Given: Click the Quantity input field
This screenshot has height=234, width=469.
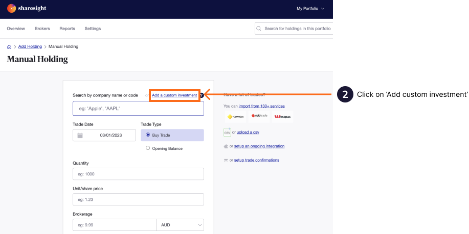Looking at the screenshot, I should tap(138, 174).
